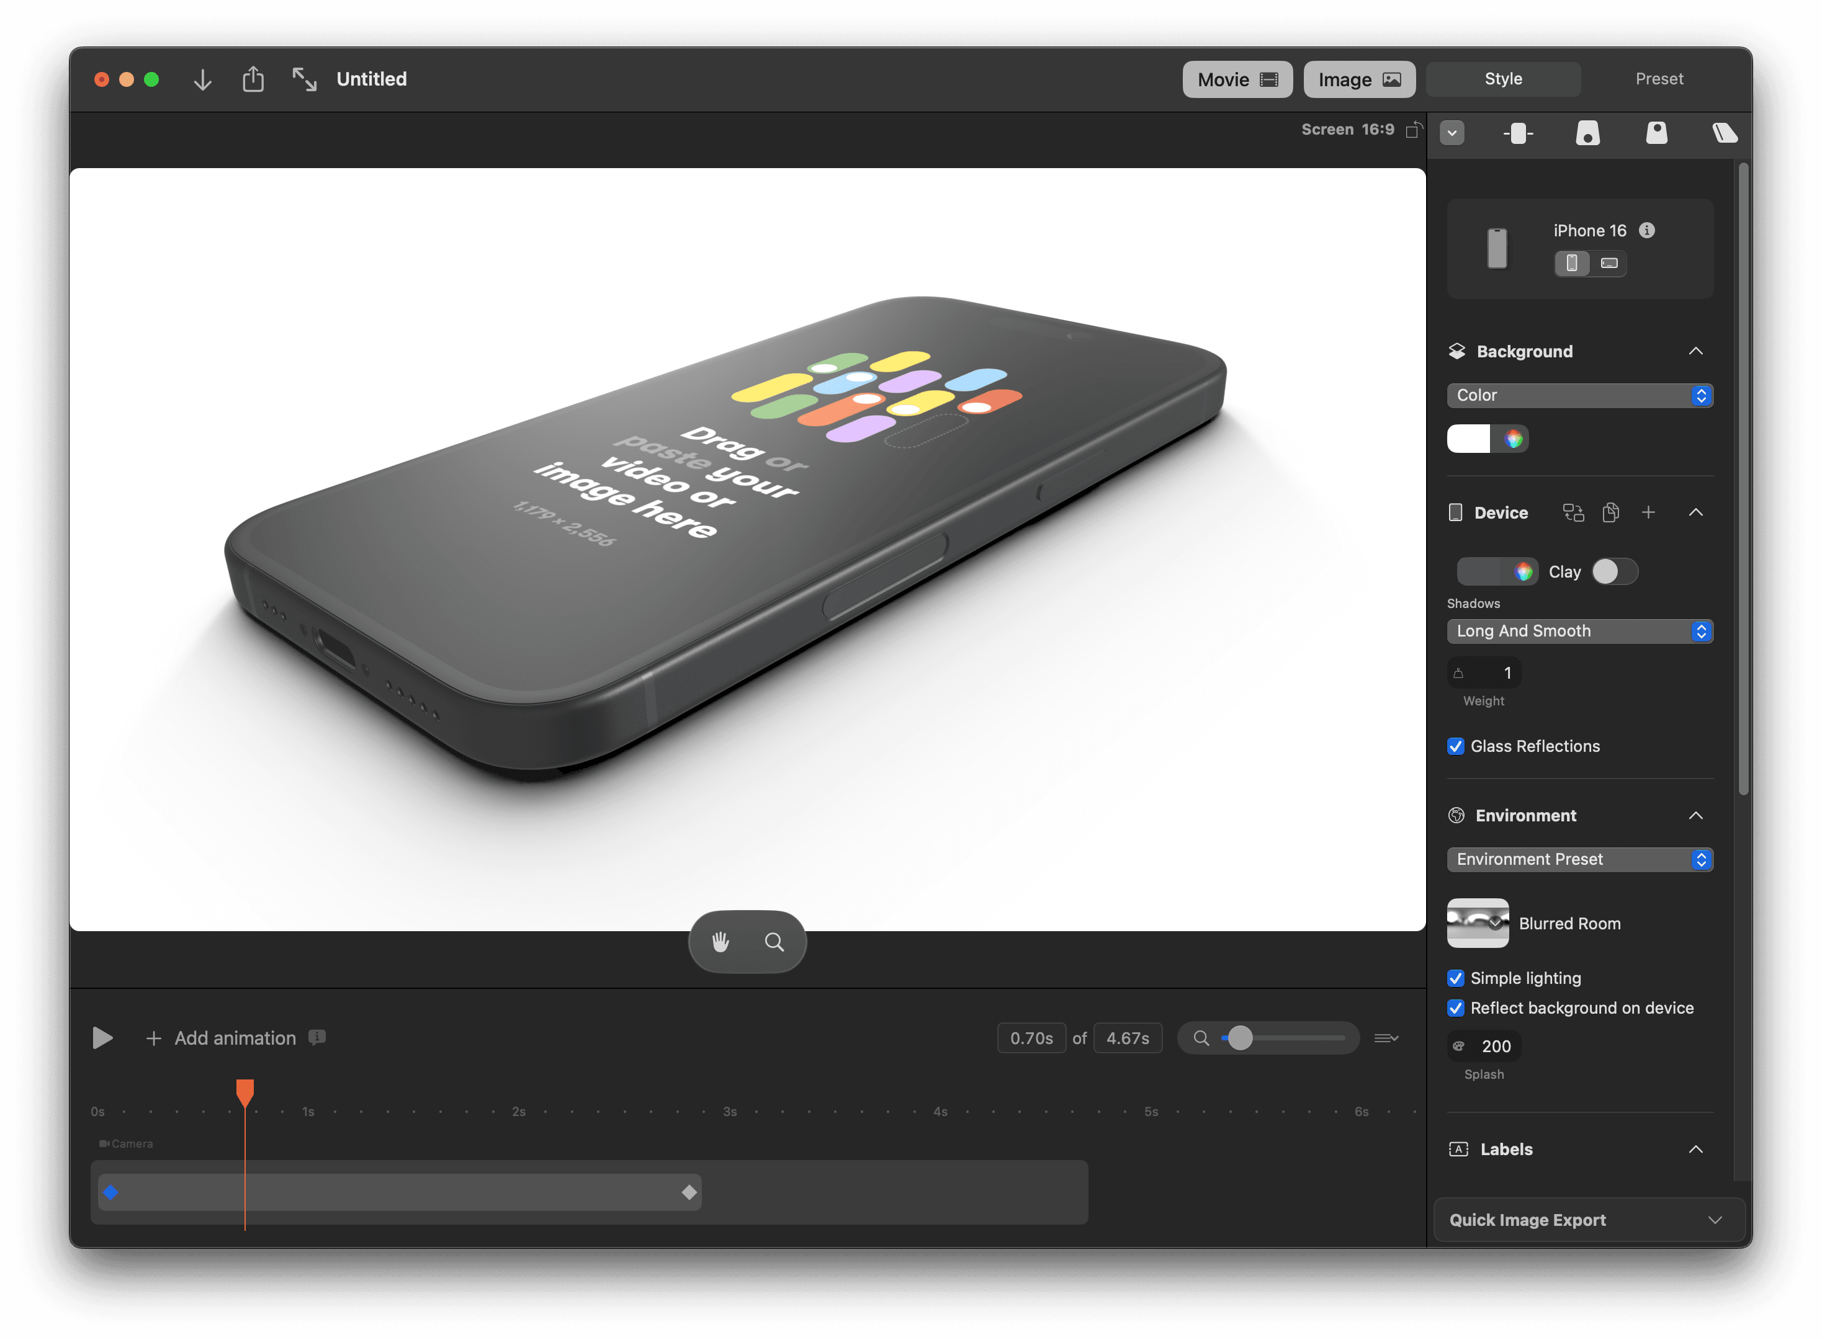Toggle the Clay switch
The width and height of the screenshot is (1822, 1340).
coord(1614,572)
